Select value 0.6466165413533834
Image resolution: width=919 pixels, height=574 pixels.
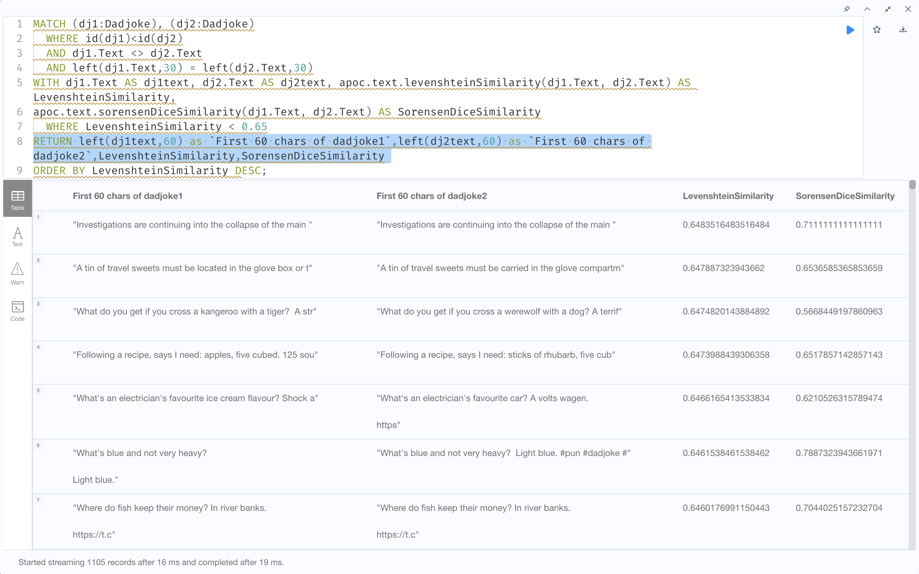pos(726,398)
